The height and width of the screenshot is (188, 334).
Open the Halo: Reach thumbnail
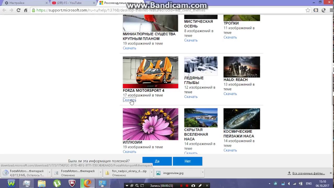tap(242, 67)
